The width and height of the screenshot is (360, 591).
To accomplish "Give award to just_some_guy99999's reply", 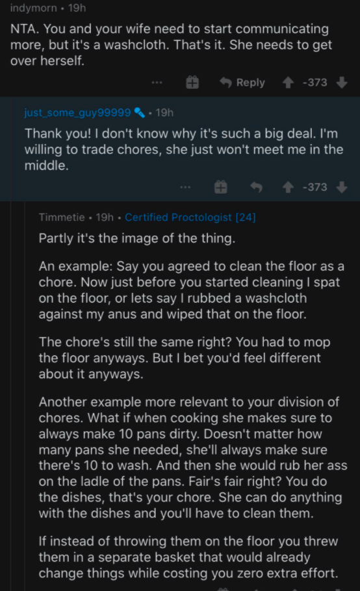I will pos(221,187).
